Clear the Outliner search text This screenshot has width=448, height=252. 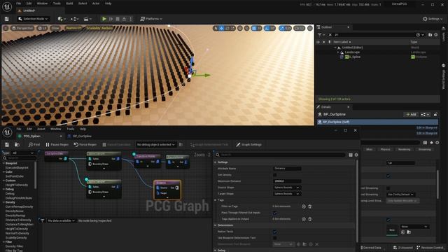pos(330,34)
